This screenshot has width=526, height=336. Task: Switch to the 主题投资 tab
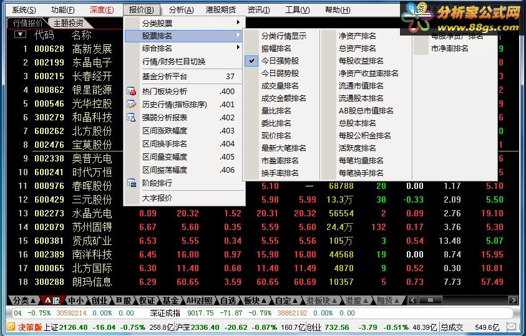(69, 23)
